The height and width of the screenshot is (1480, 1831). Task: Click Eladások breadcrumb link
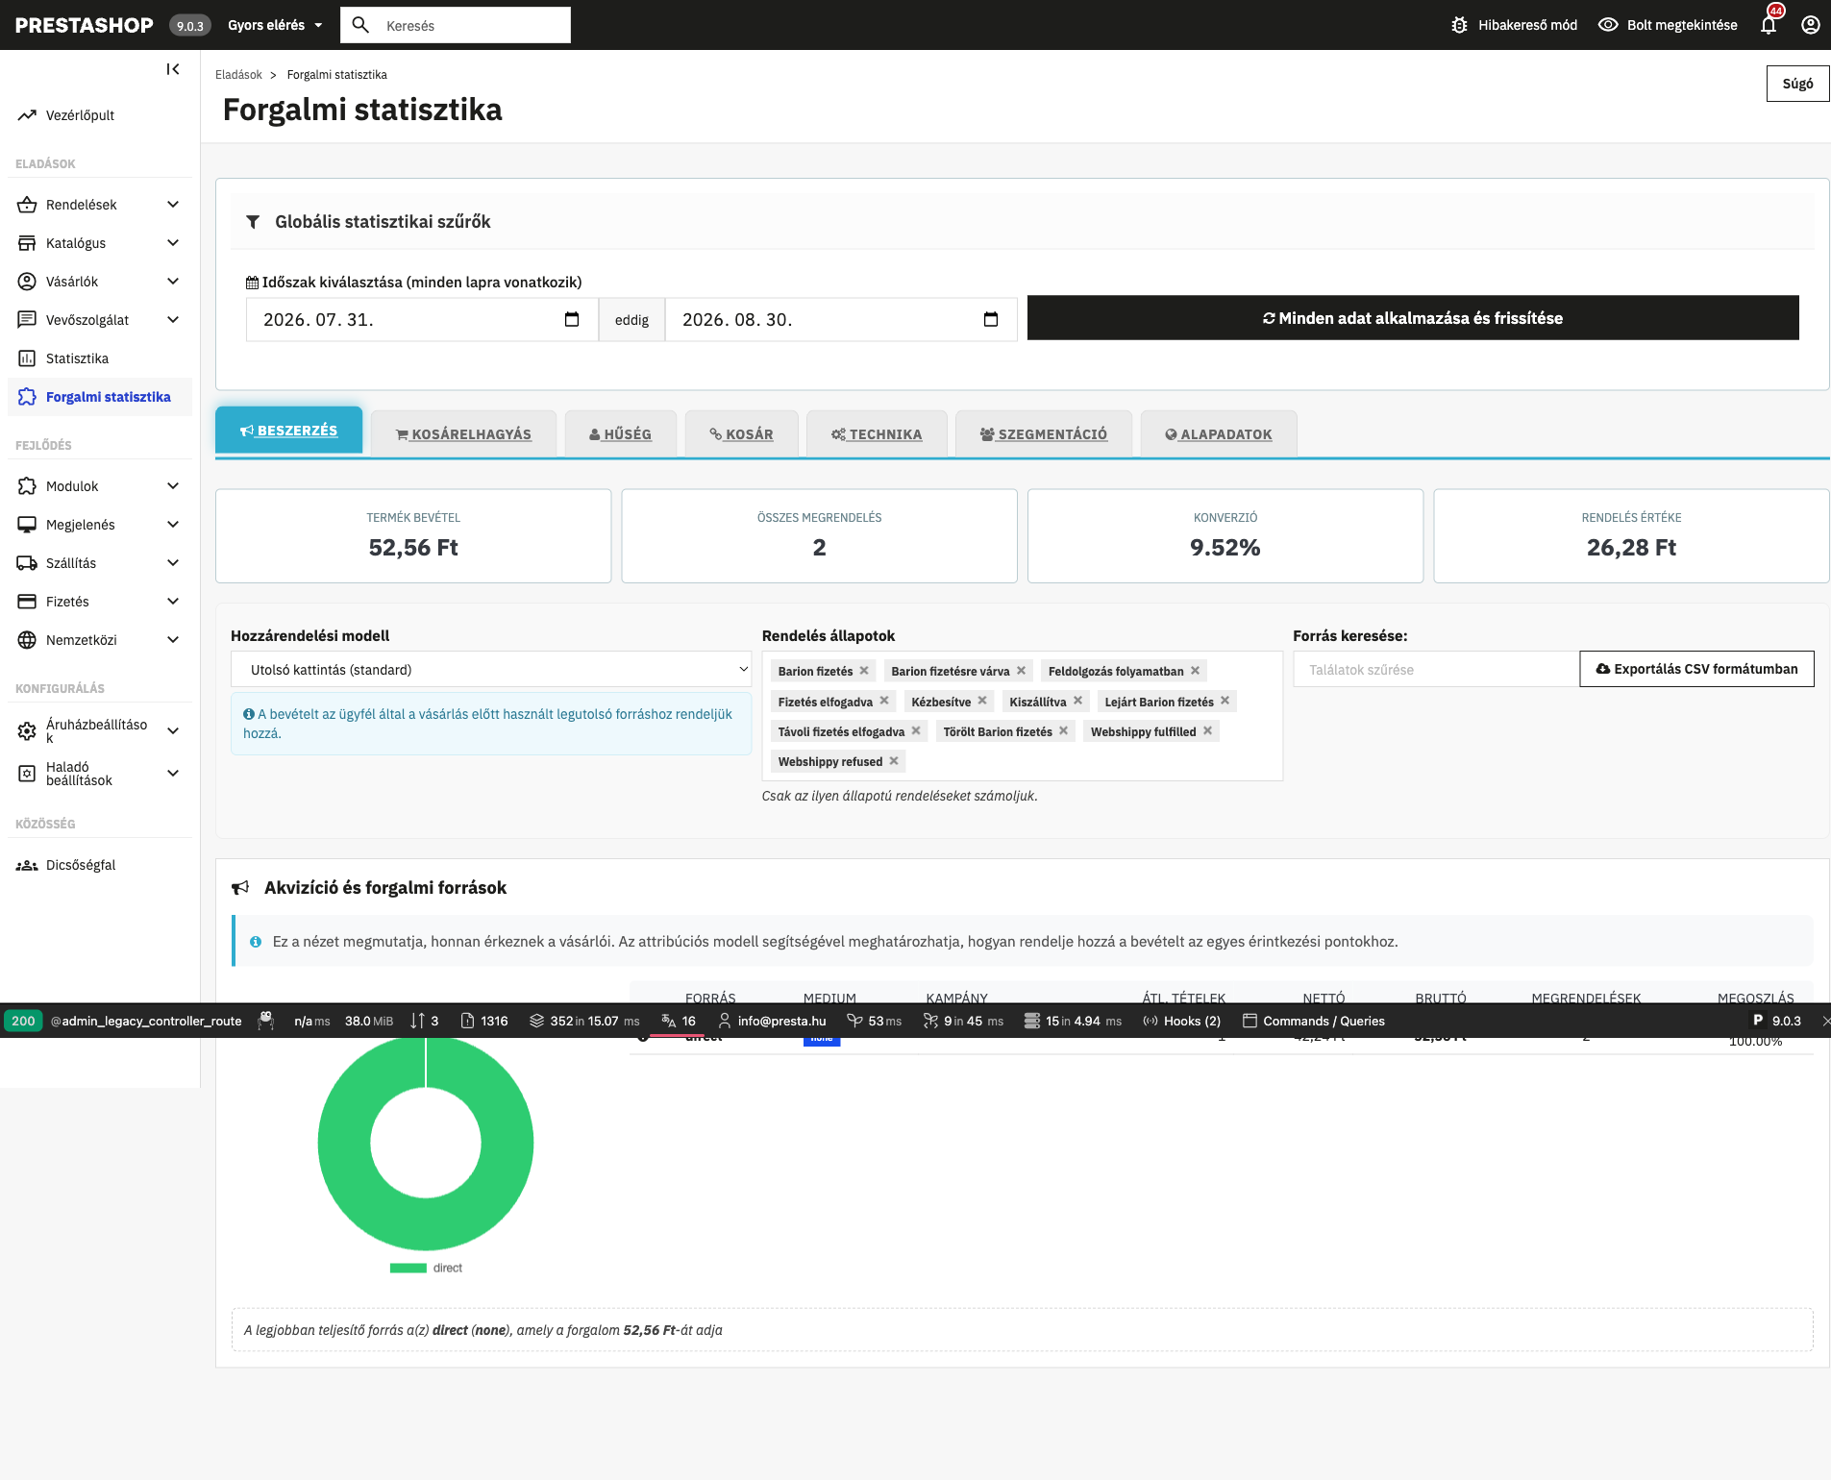click(238, 75)
